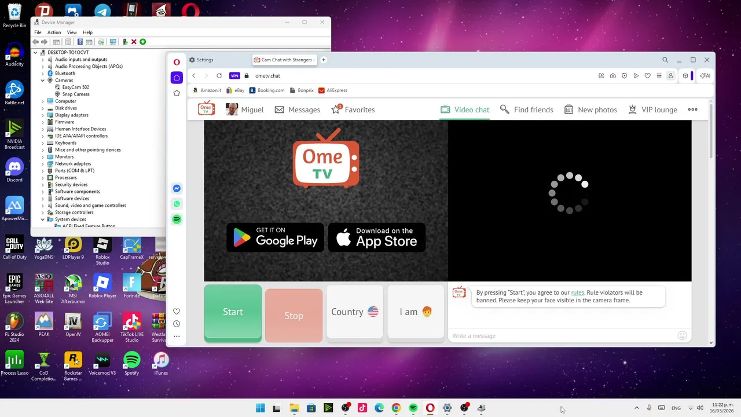Image resolution: width=741 pixels, height=417 pixels.
Task: Open the Opera sidebar home icon
Action: [x=177, y=78]
